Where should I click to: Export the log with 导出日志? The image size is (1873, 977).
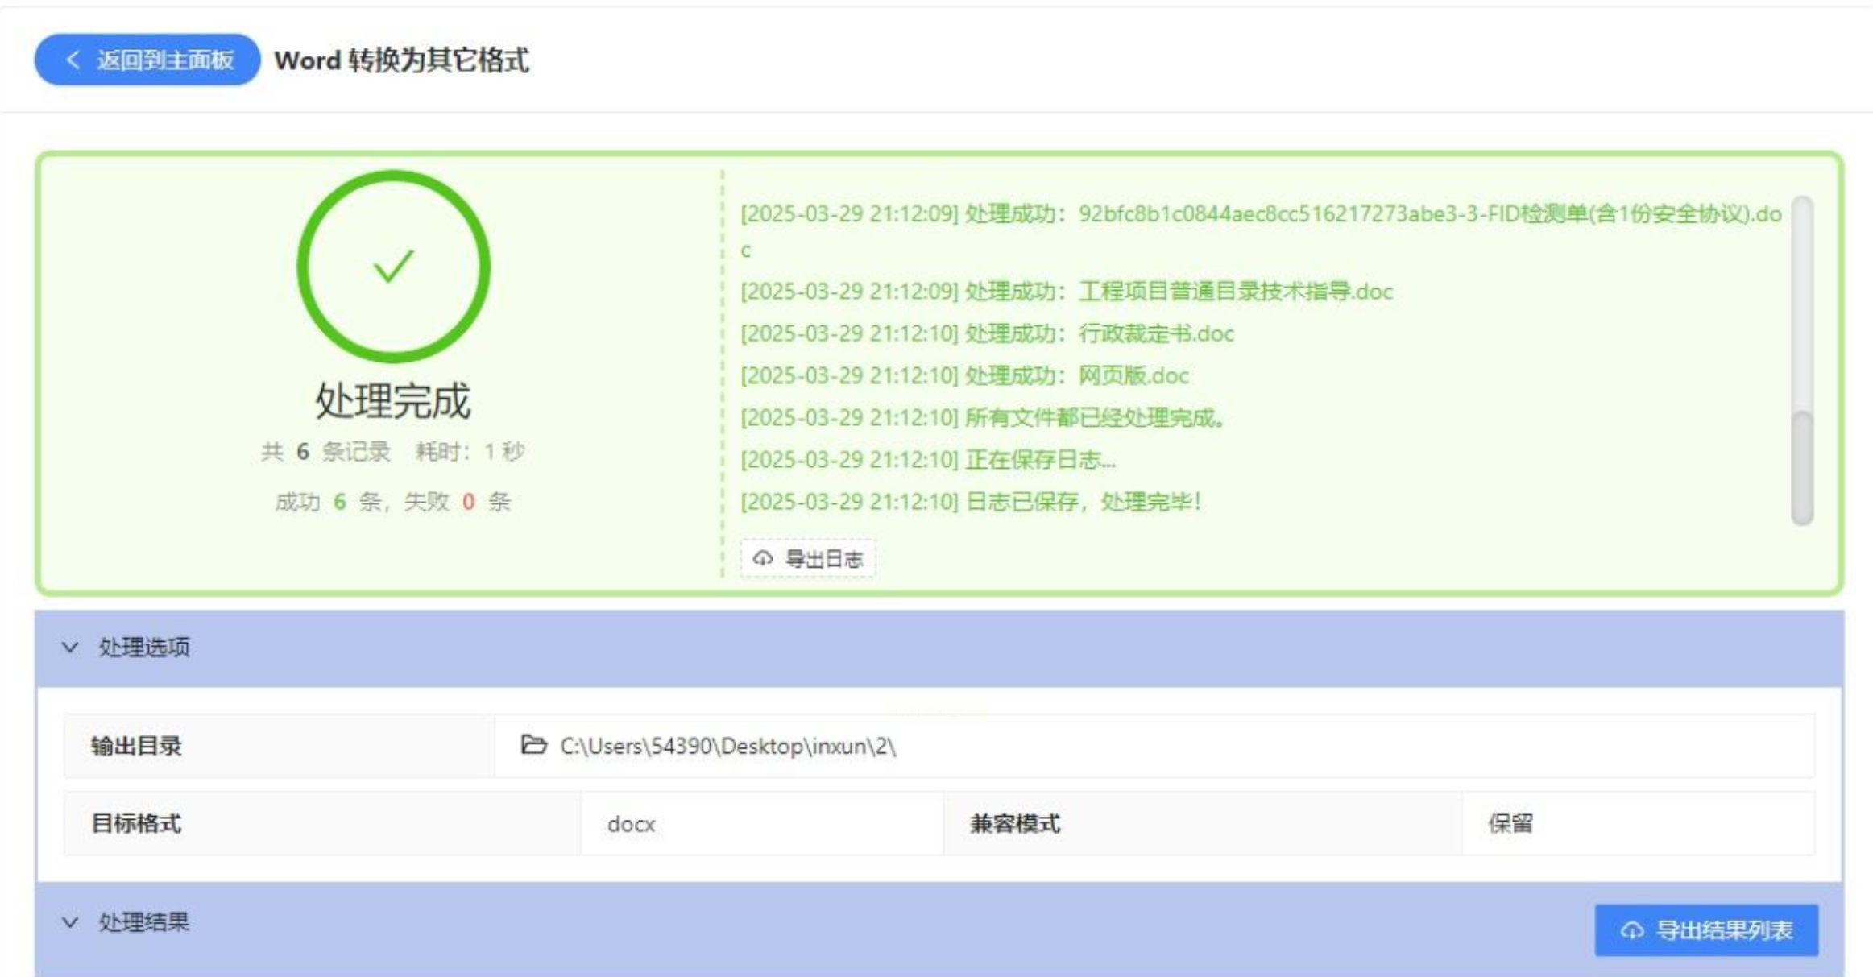click(x=808, y=558)
